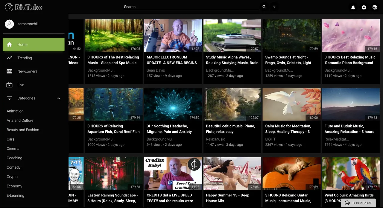Open the Swamp Sounds thumbnail
This screenshot has width=383, height=208.
(291, 36)
